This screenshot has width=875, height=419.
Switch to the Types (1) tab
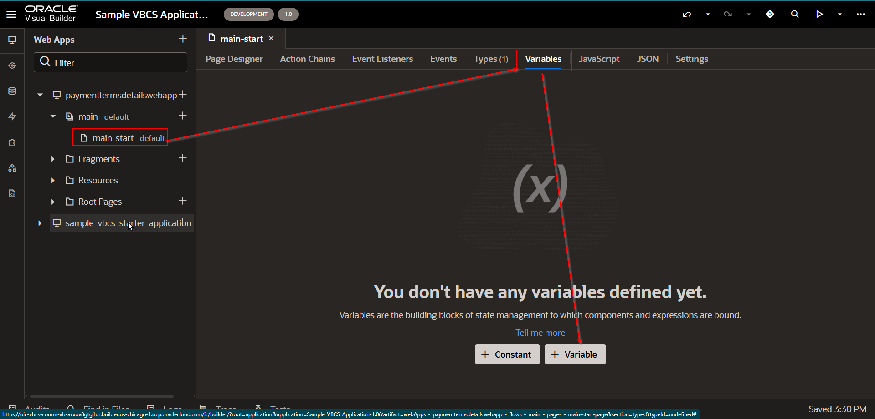pyautogui.click(x=491, y=59)
